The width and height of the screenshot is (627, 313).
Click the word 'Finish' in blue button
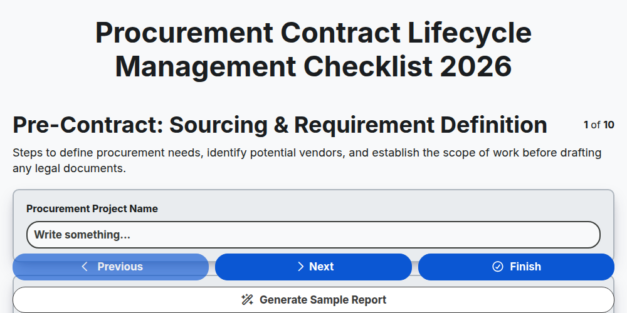coord(525,267)
